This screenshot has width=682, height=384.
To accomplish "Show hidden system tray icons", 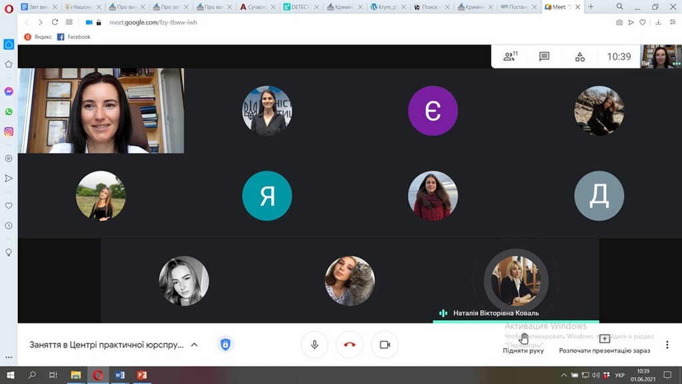I will coord(565,375).
